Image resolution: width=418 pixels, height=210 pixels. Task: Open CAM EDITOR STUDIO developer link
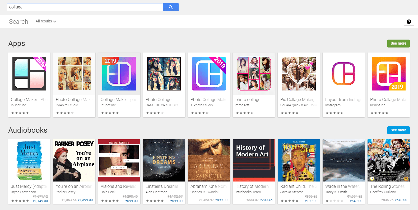pos(162,105)
